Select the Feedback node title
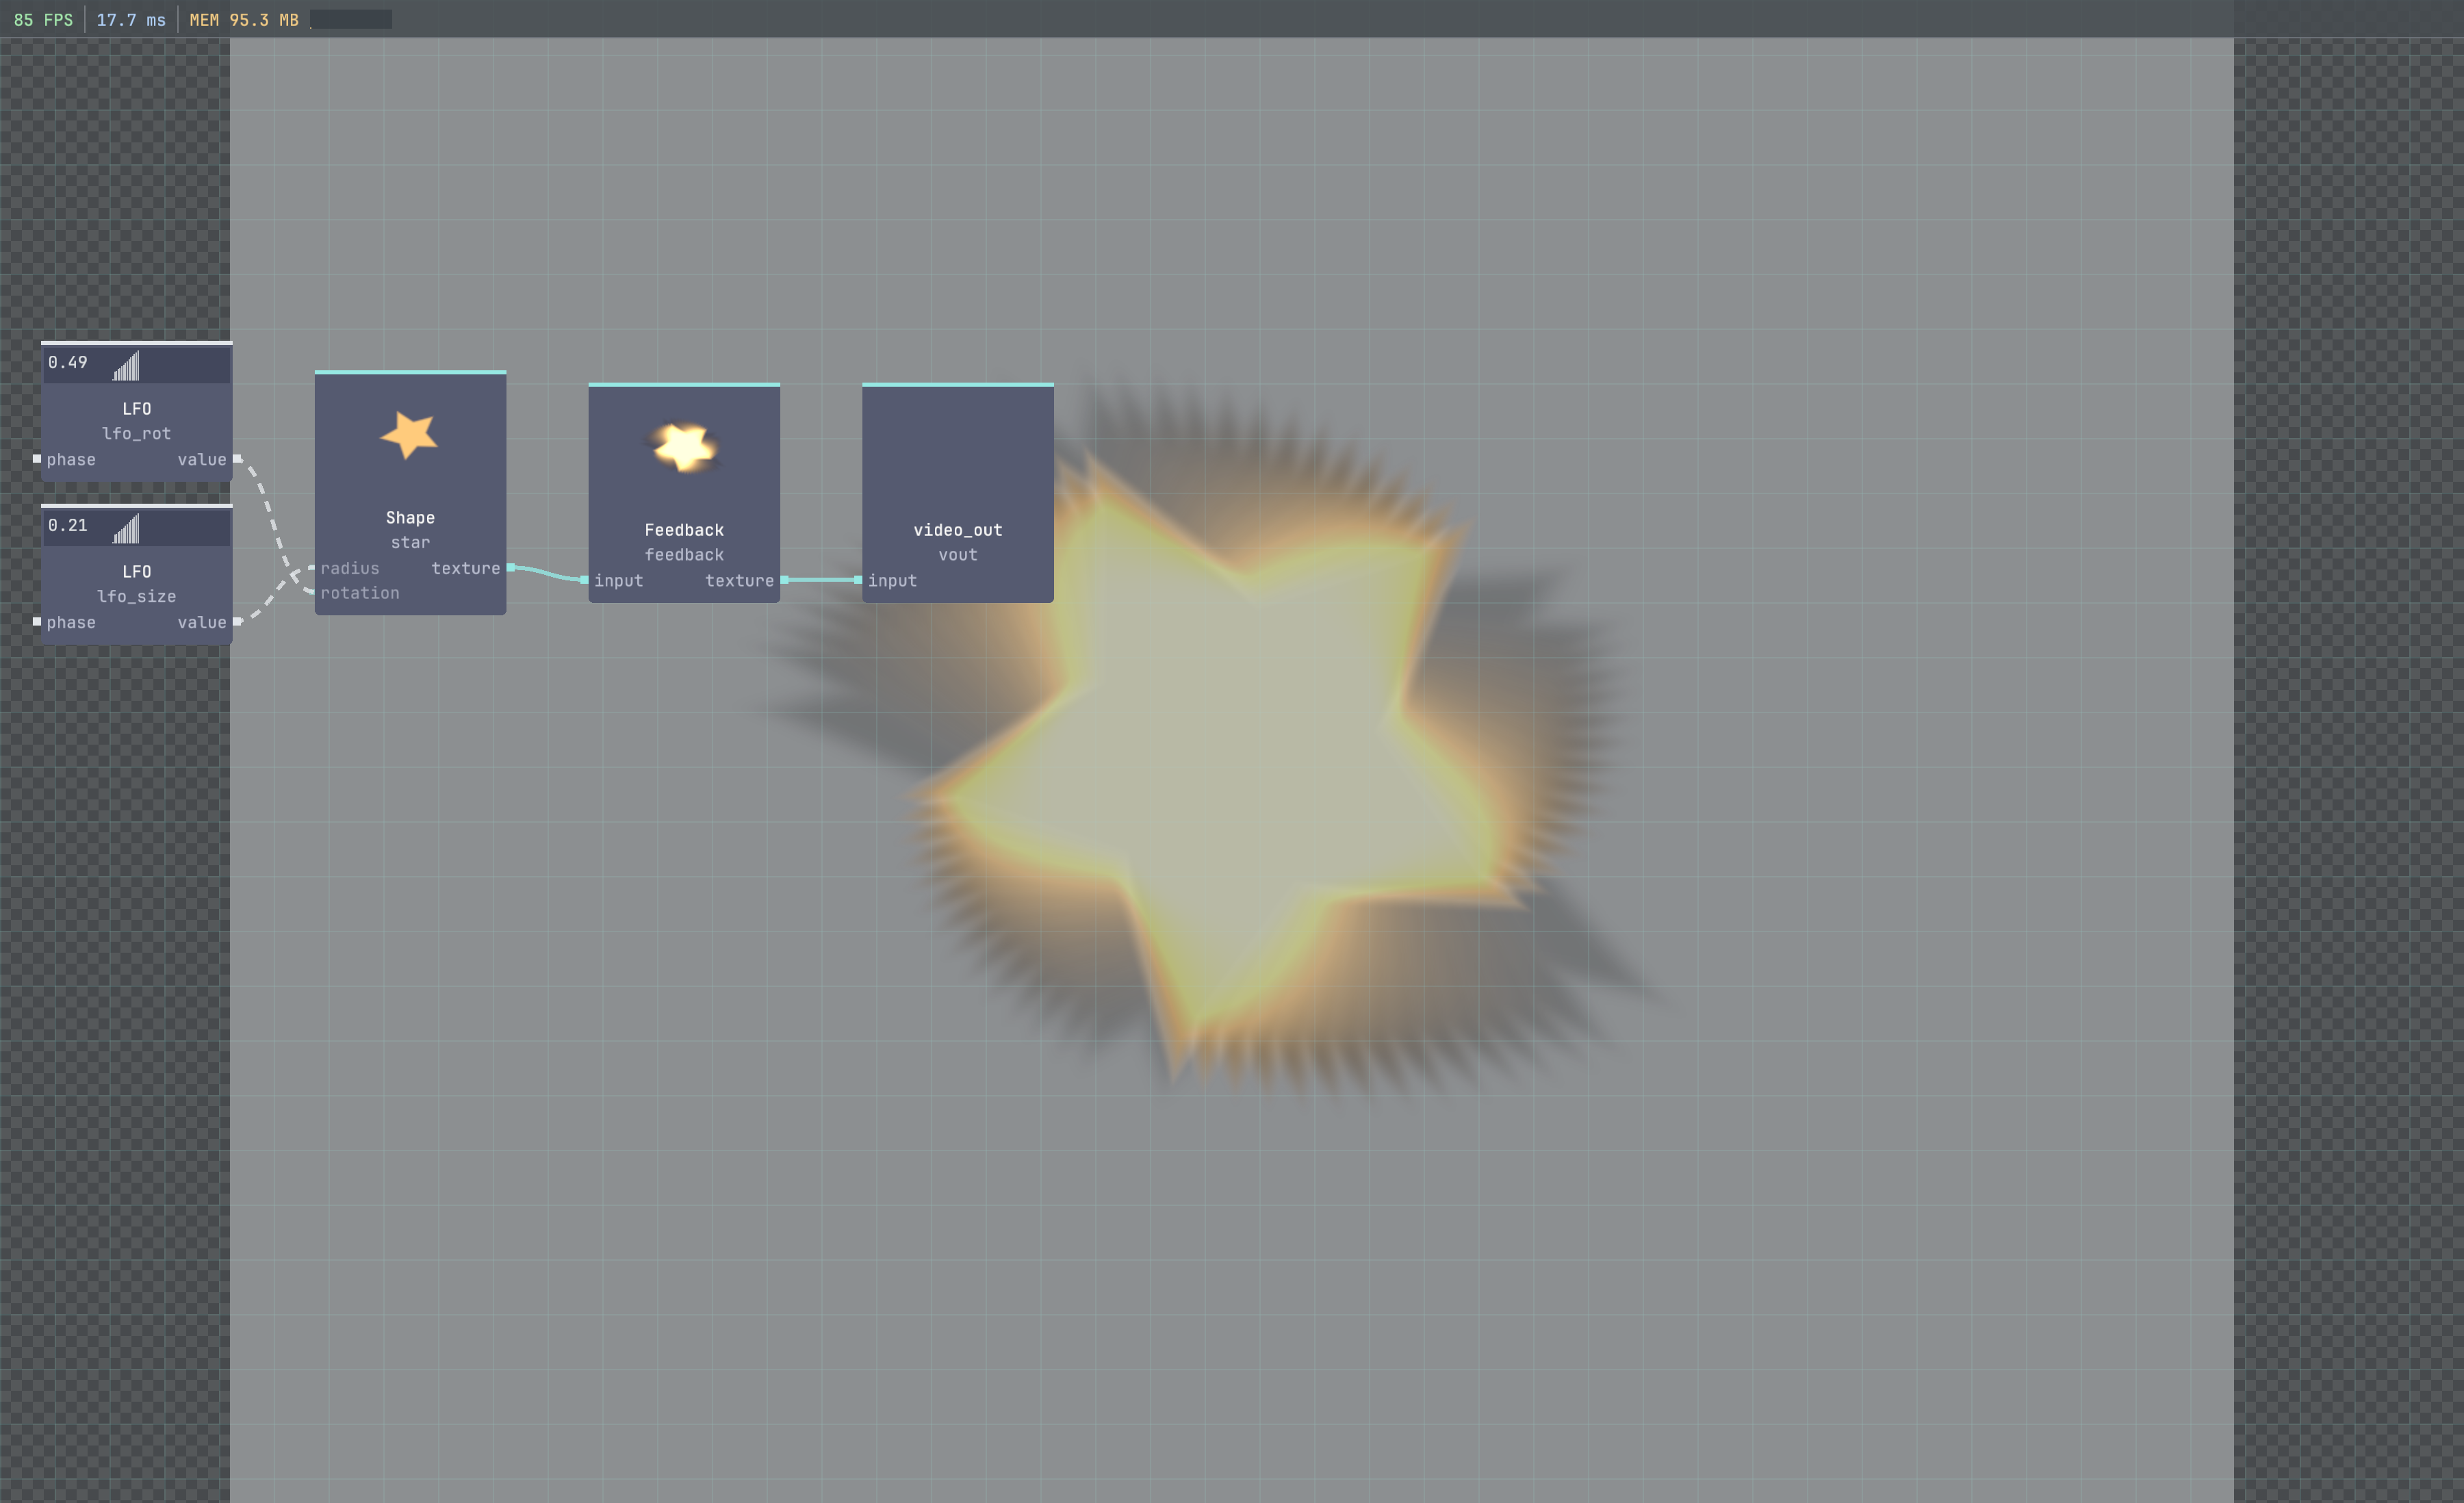The height and width of the screenshot is (1503, 2464). point(684,530)
